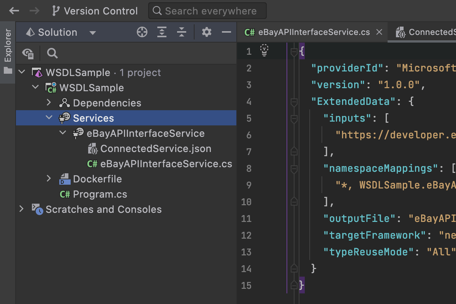456x304 pixels.
Task: Toggle the fold marker on line 8 namespaceMappings
Action: 294,168
